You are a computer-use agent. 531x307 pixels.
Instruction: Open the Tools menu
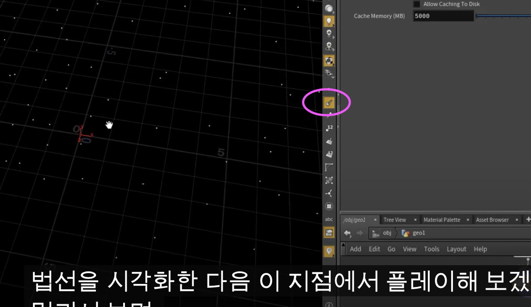click(x=431, y=249)
